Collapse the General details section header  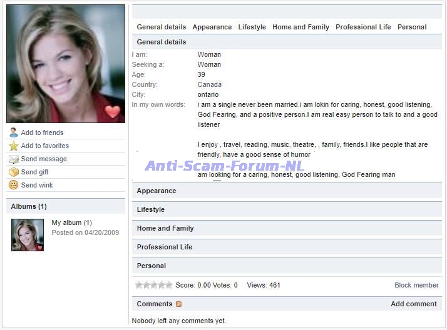point(162,42)
